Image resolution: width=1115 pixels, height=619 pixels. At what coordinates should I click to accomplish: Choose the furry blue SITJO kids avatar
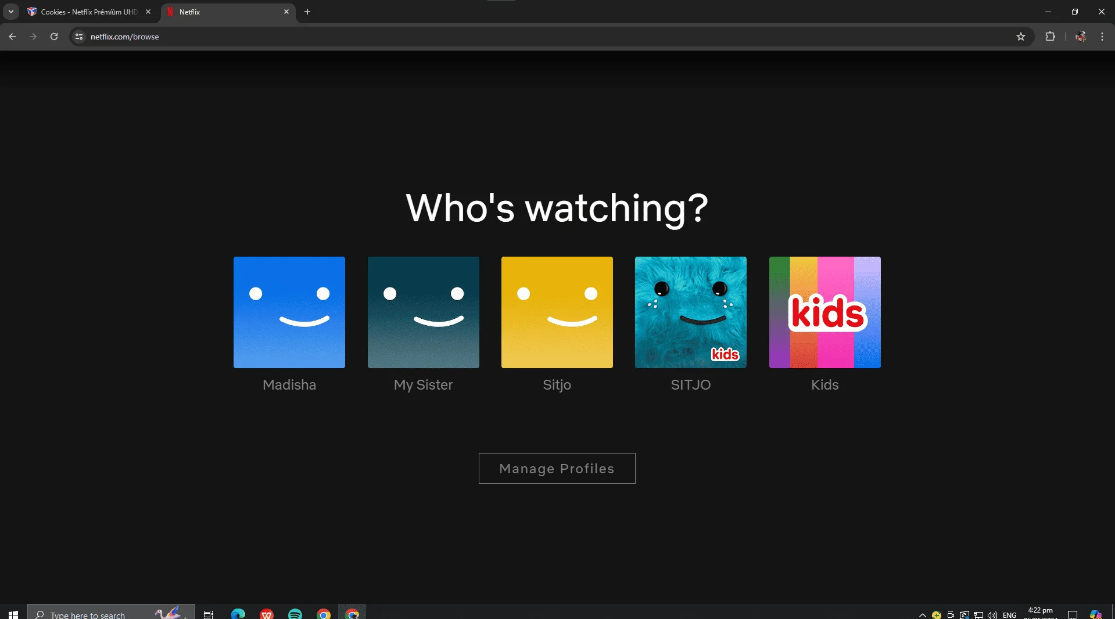(691, 312)
